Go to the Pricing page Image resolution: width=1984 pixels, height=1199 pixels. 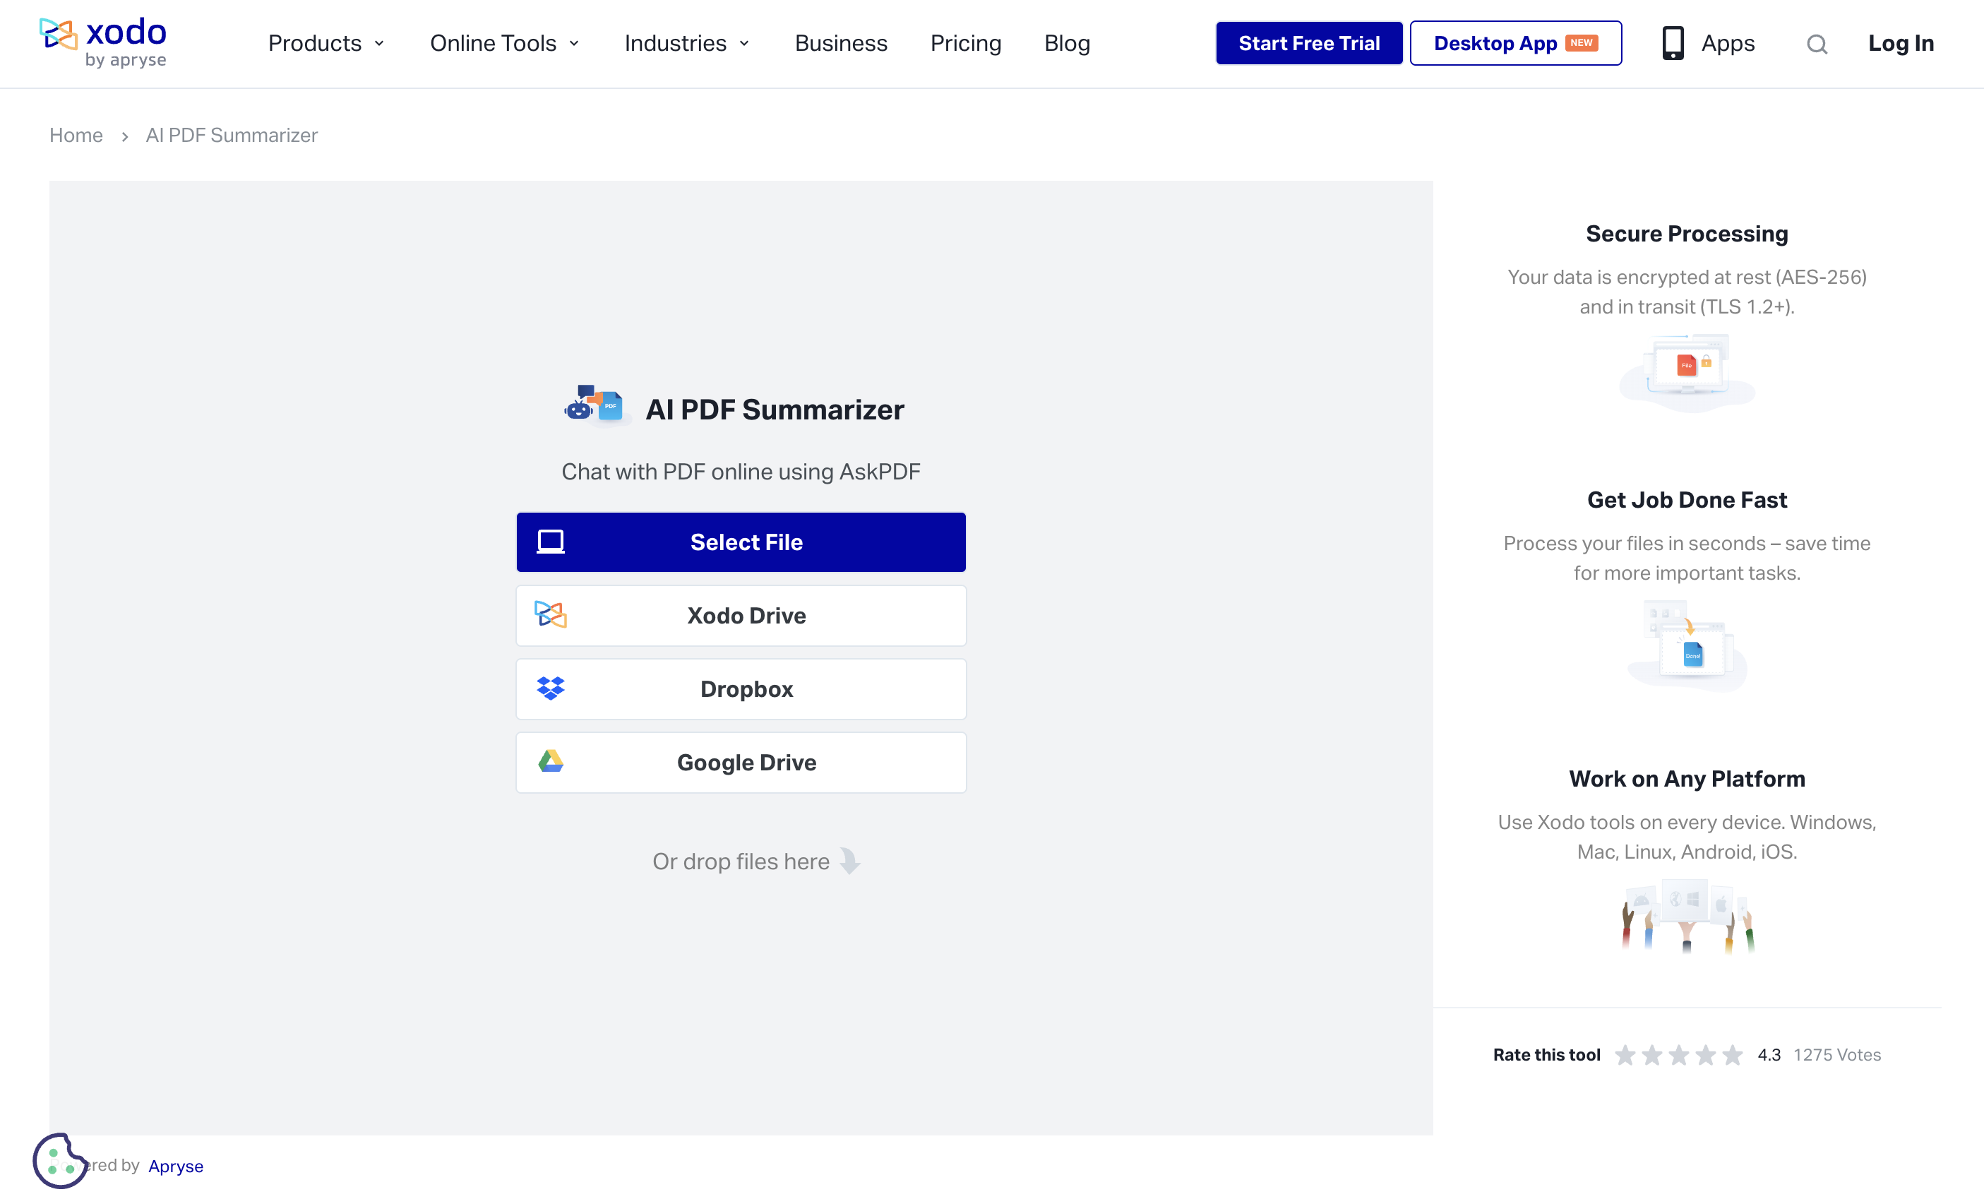point(965,44)
